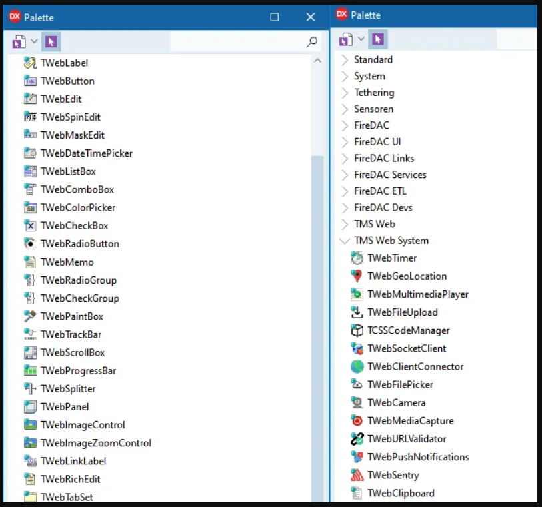Click the TWebMaskEdit icon
The width and height of the screenshot is (542, 507).
point(30,135)
